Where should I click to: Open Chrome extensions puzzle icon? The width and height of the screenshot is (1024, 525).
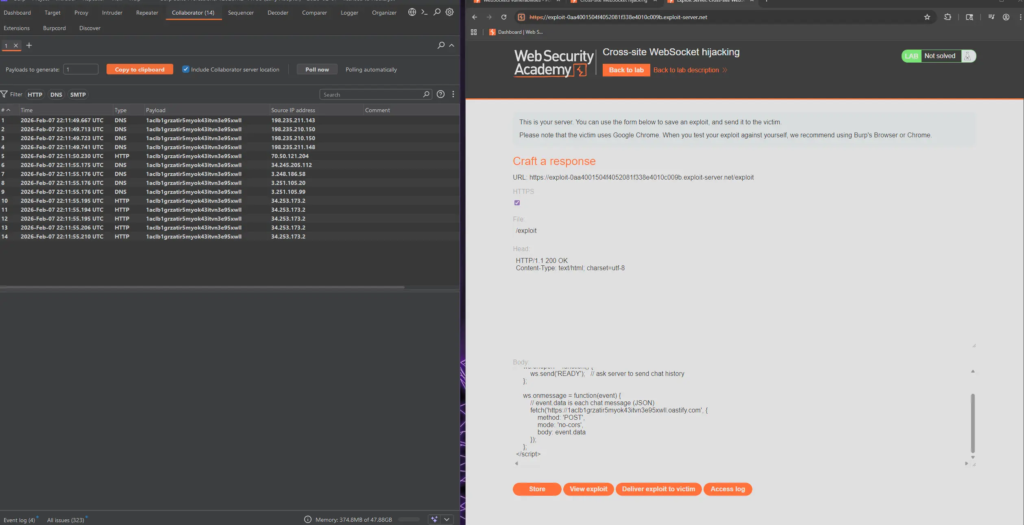tap(947, 17)
